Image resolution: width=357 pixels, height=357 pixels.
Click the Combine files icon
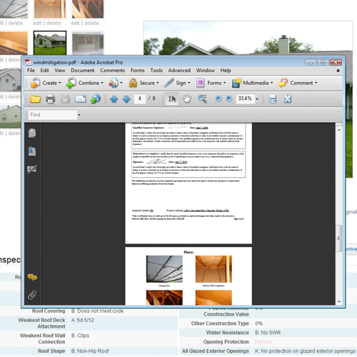tap(71, 83)
